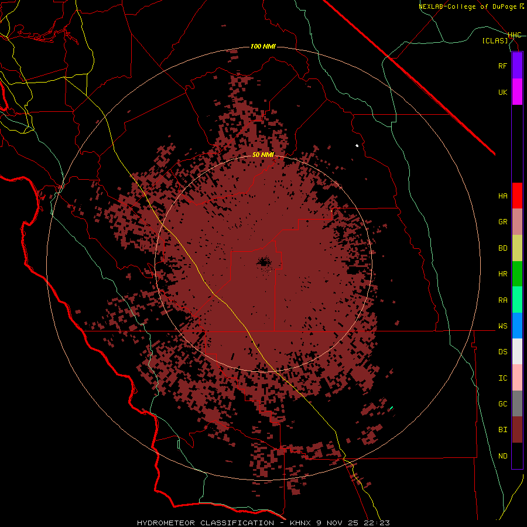Click the ND legend label

click(503, 456)
